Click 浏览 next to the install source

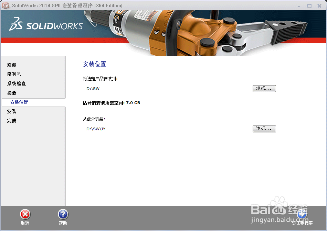tap(264, 129)
